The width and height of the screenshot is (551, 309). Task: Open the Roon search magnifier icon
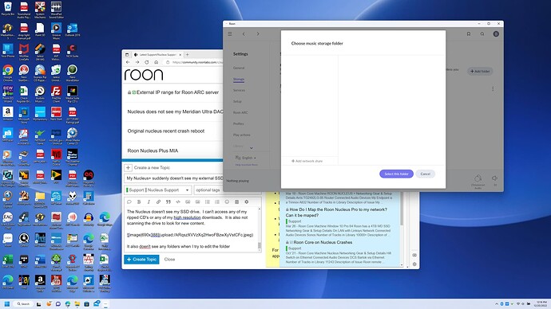click(482, 34)
